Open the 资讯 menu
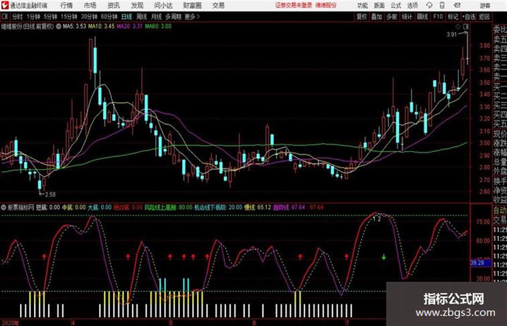 (x=114, y=5)
